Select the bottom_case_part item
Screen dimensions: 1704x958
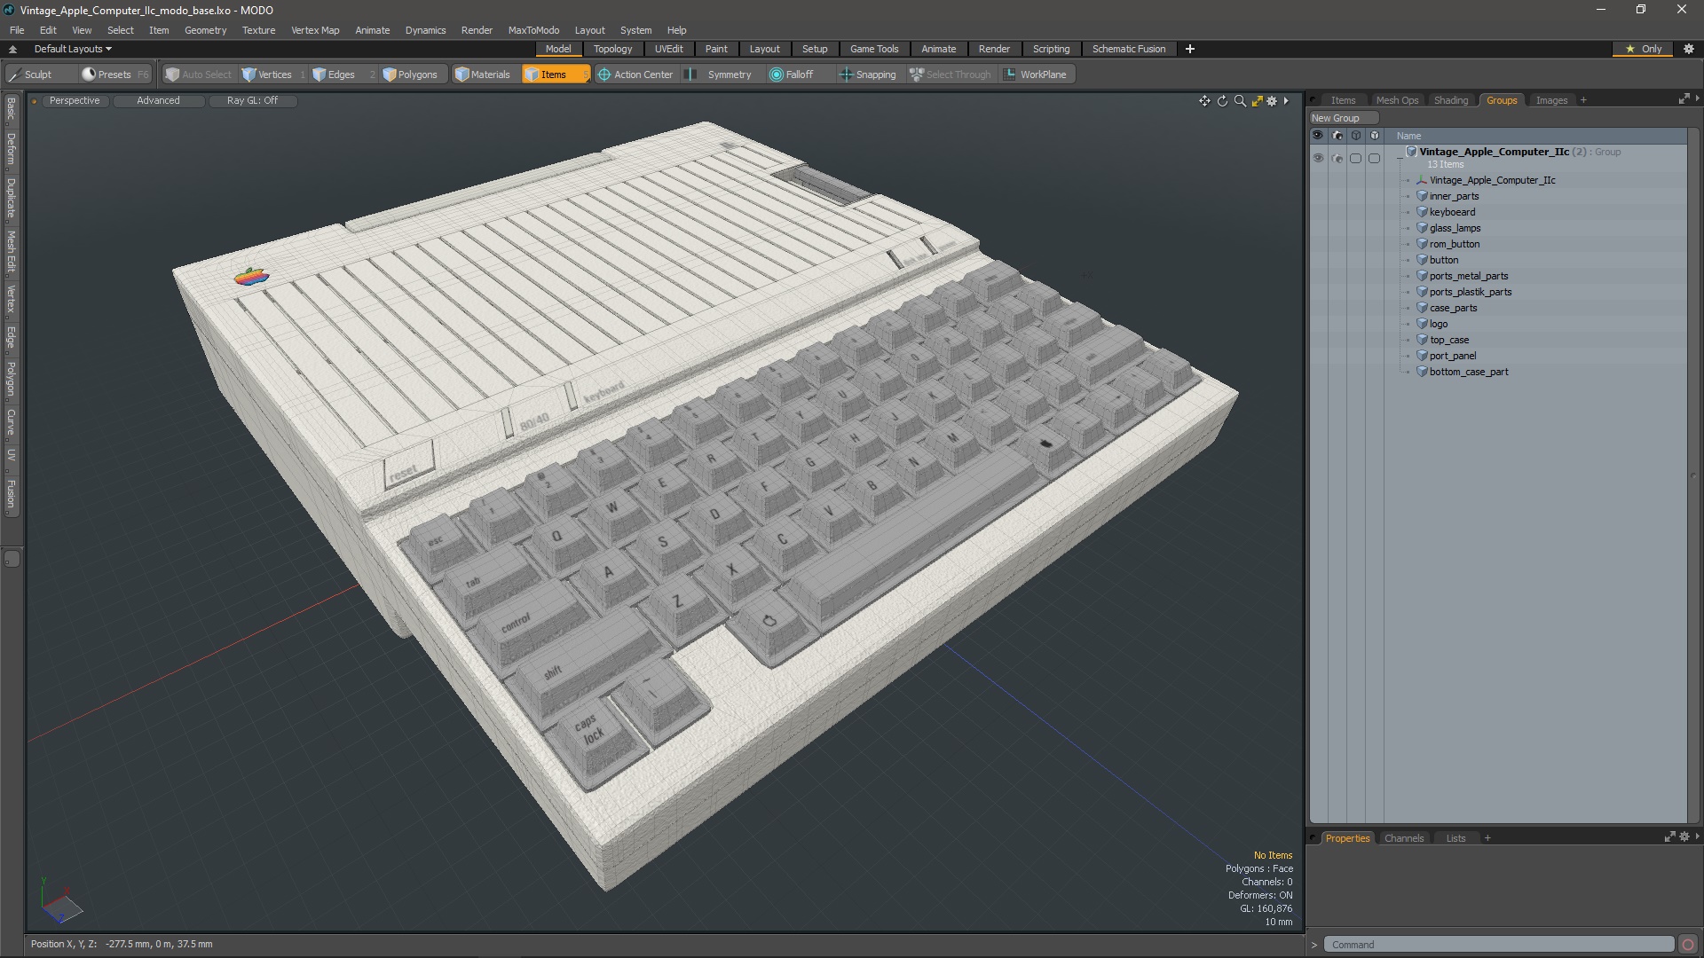(x=1468, y=372)
